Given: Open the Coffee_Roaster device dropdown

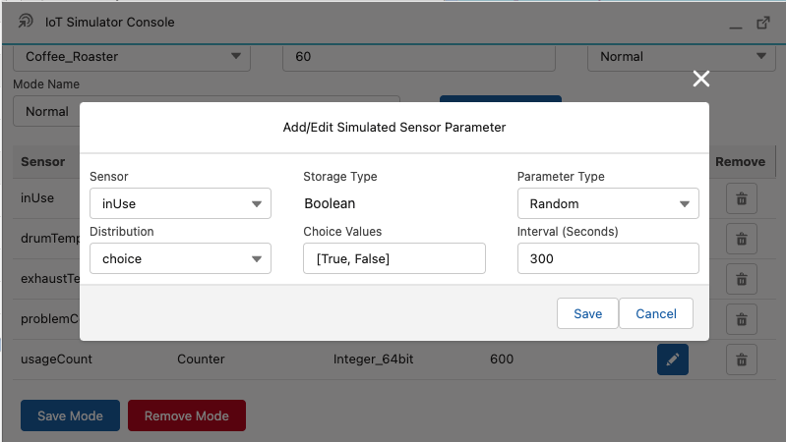Looking at the screenshot, I should pyautogui.click(x=132, y=57).
